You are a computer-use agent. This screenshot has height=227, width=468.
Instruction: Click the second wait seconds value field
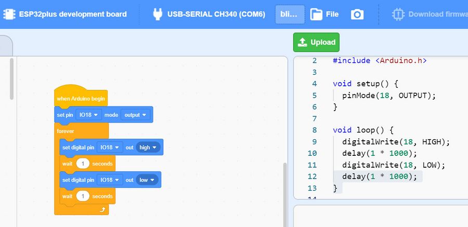pos(83,196)
